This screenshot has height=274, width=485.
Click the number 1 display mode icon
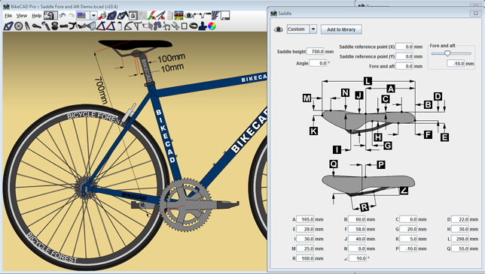pos(50,16)
